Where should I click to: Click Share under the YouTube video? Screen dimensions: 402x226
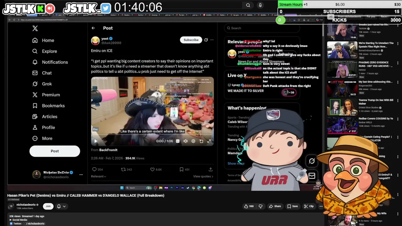click(275, 206)
